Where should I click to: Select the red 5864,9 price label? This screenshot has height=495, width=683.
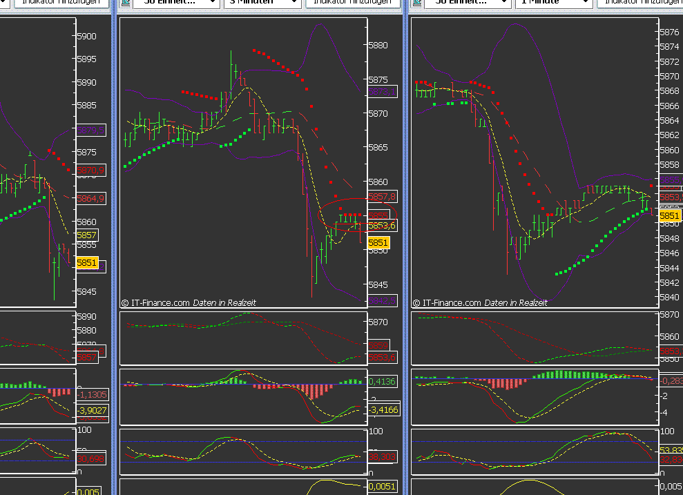(x=90, y=199)
